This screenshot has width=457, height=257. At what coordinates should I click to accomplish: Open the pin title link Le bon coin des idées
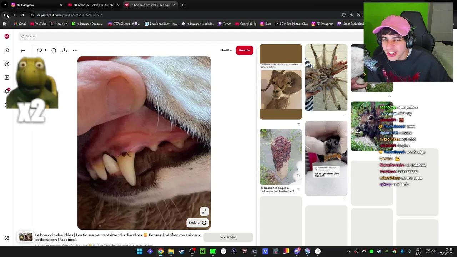(118, 237)
